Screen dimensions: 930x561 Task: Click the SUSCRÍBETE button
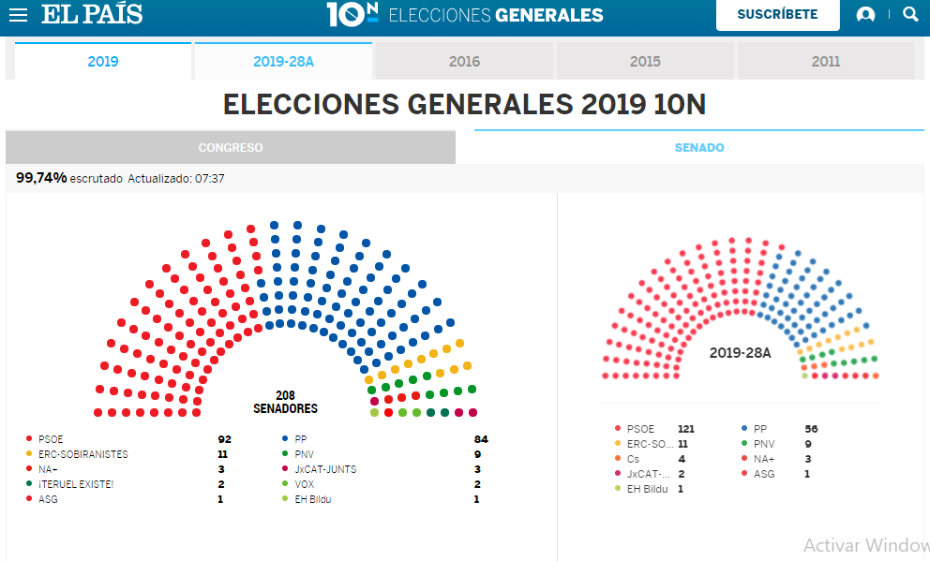pos(777,15)
